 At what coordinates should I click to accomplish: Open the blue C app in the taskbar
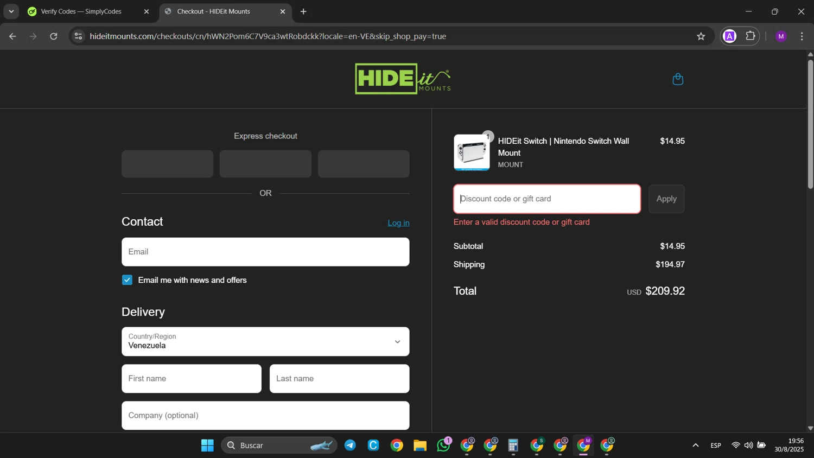click(374, 446)
